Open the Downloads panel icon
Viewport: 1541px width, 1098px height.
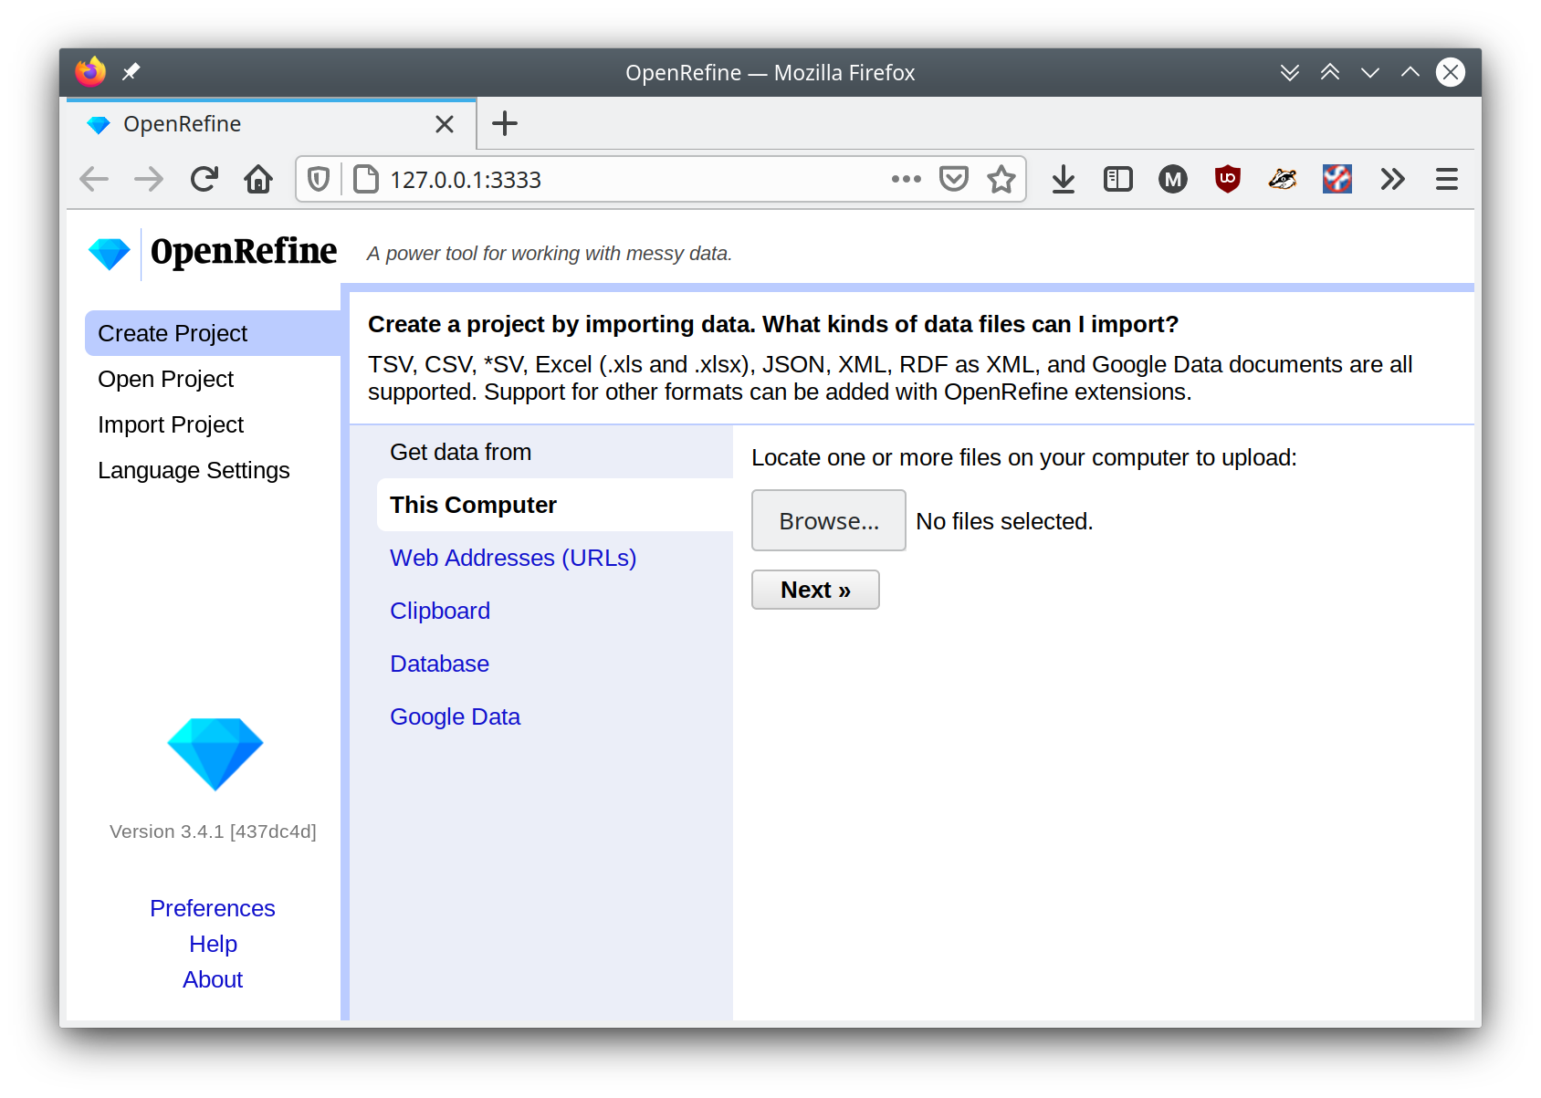click(x=1063, y=179)
